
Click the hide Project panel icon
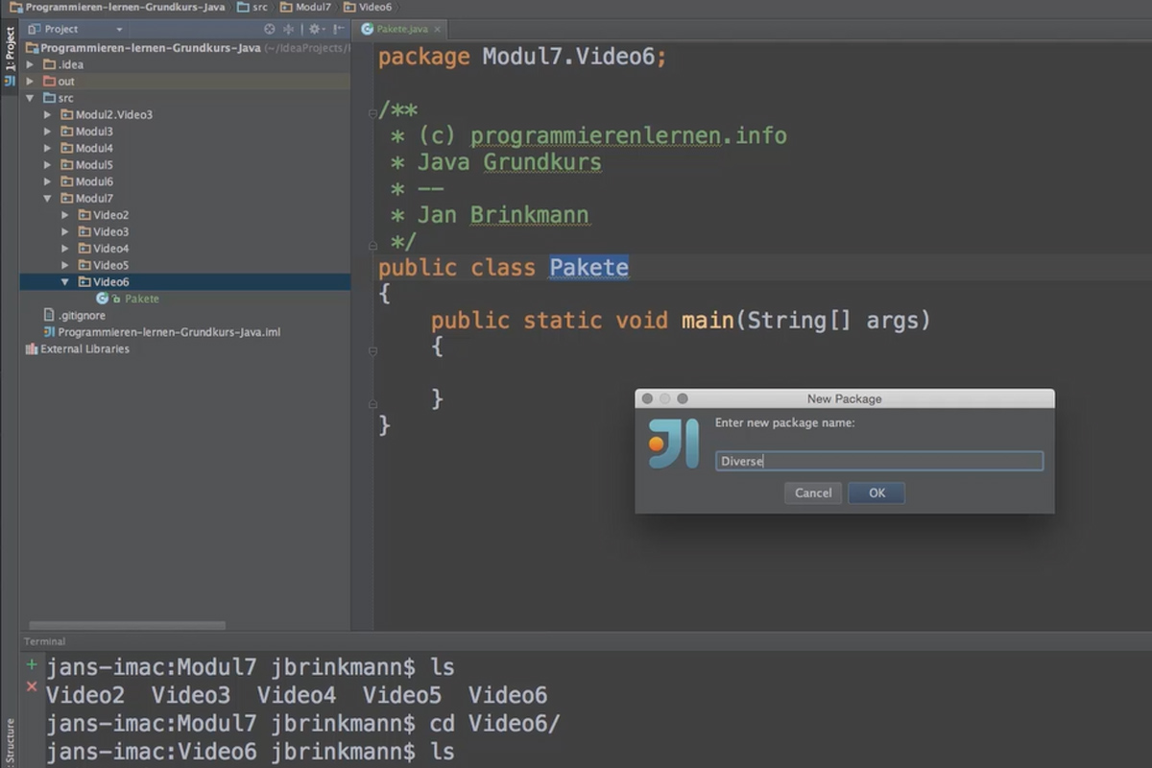pyautogui.click(x=336, y=29)
